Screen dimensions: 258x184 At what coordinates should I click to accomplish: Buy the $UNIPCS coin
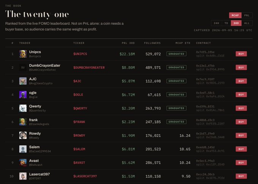tap(241, 54)
